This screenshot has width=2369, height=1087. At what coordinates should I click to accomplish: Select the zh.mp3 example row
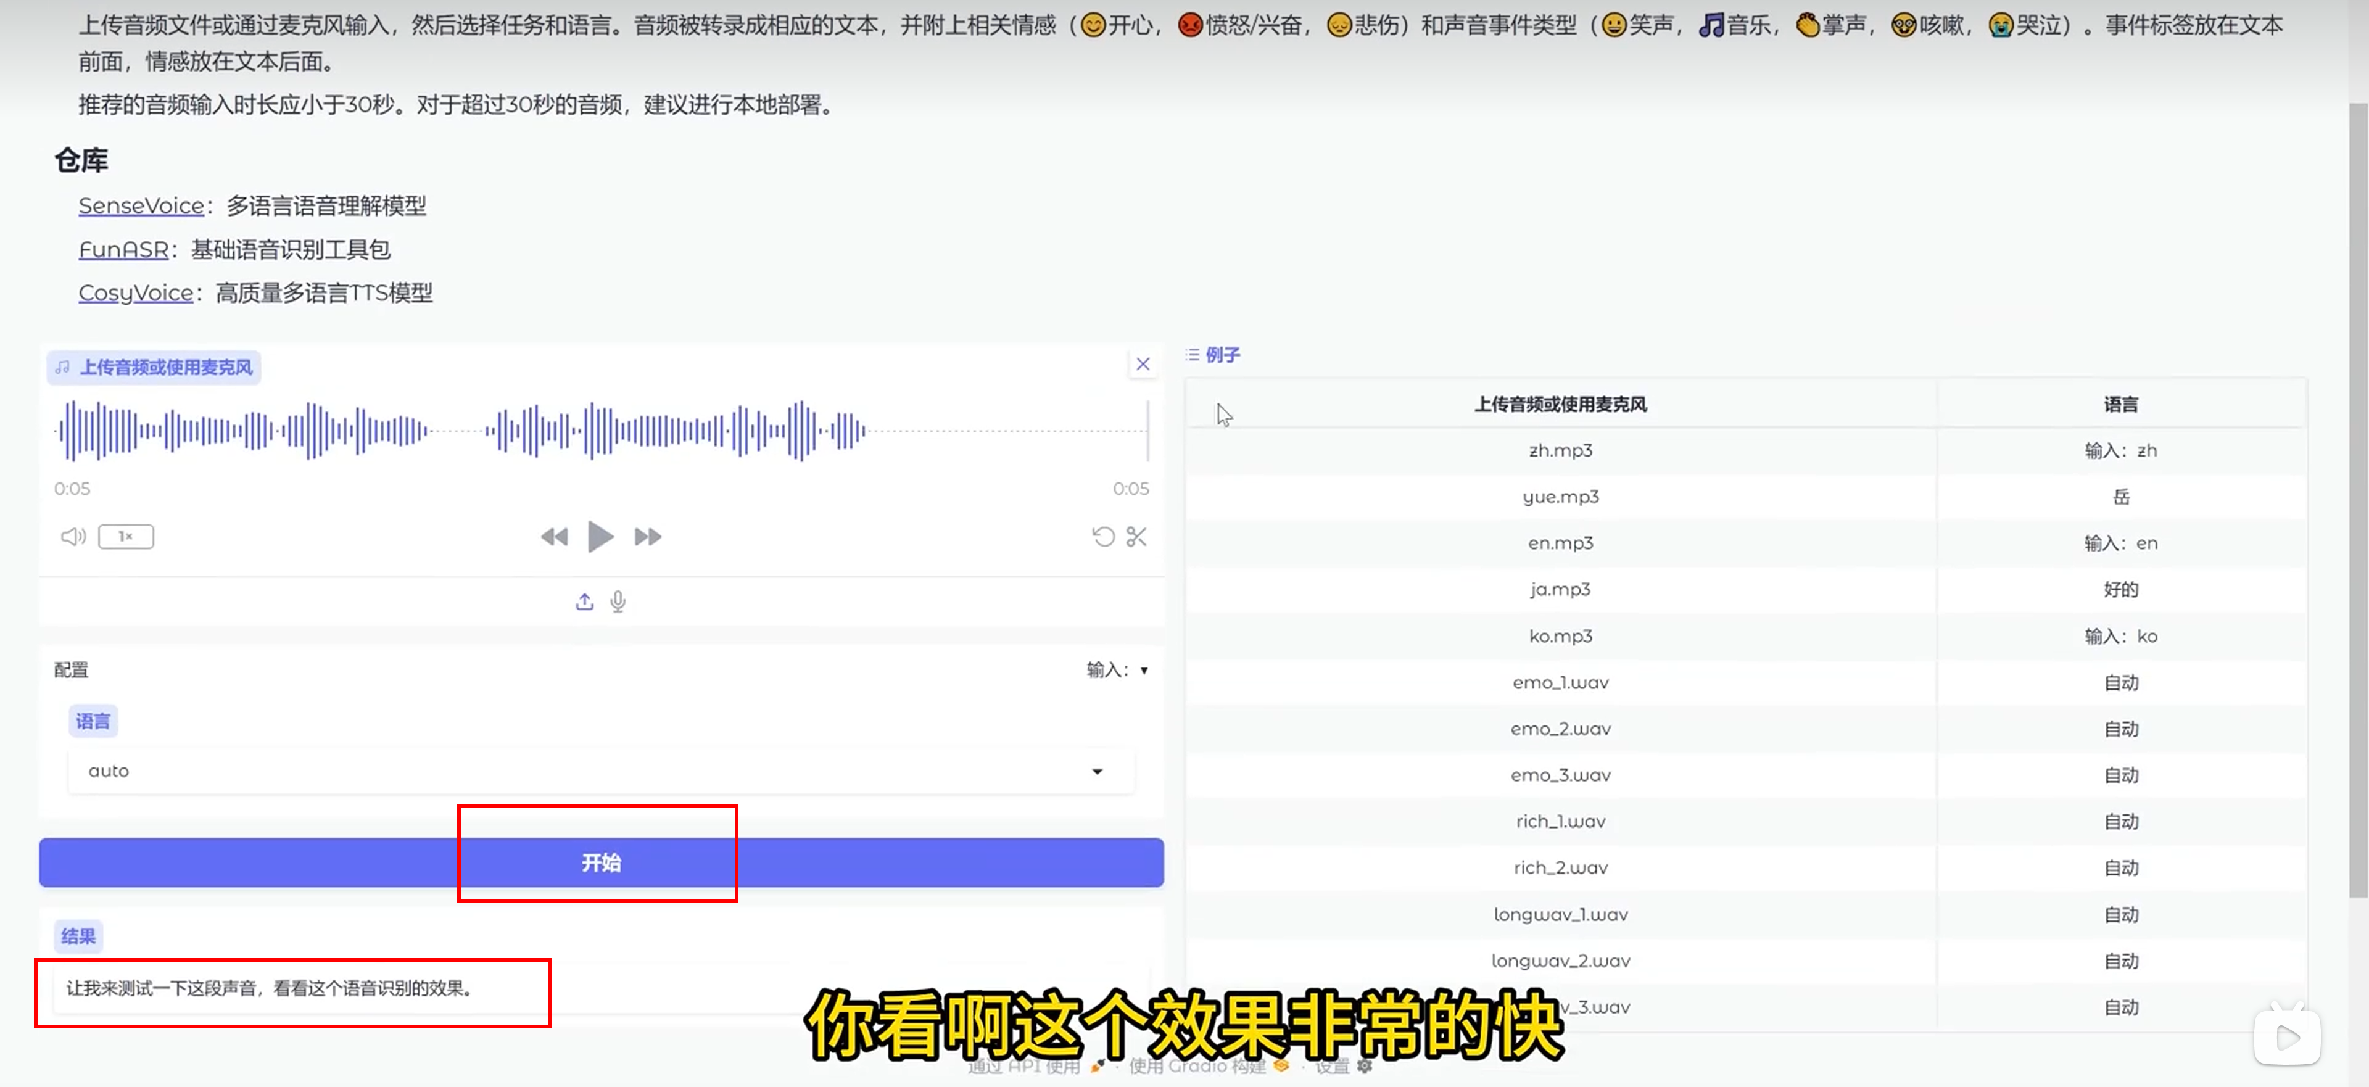pyautogui.click(x=1560, y=450)
